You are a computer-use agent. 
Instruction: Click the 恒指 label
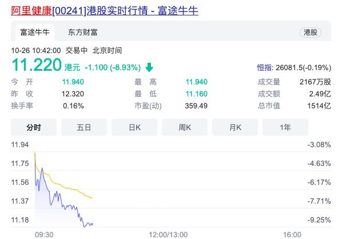click(x=264, y=68)
